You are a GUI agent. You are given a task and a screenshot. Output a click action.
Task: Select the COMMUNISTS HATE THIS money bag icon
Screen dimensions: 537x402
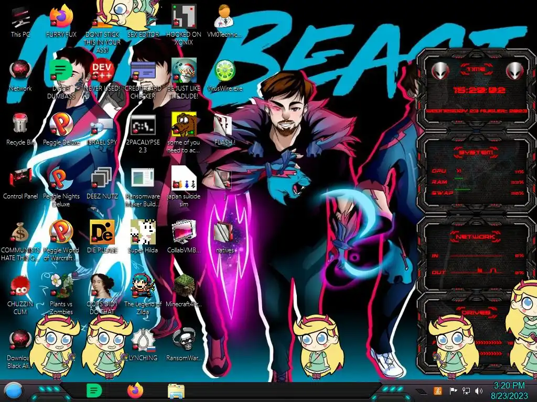tap(20, 232)
